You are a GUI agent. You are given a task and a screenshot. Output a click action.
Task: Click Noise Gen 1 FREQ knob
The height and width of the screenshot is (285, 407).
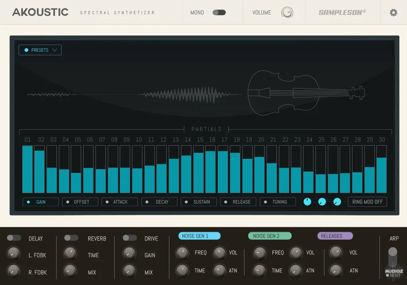point(182,252)
